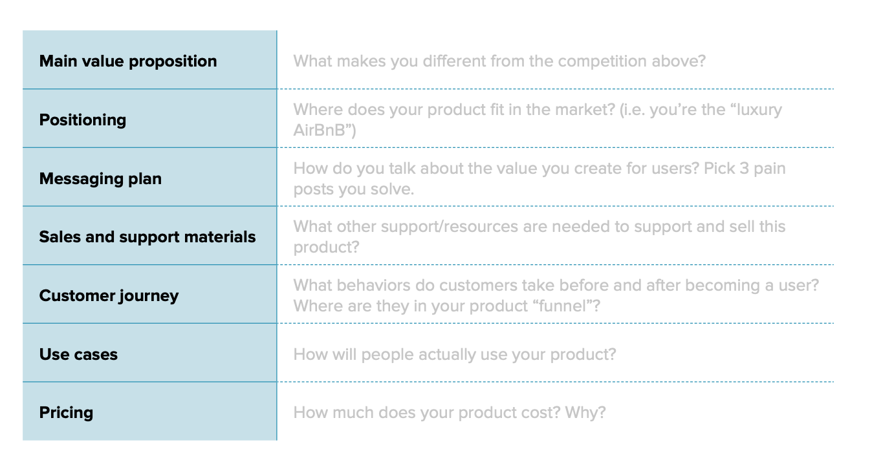Image resolution: width=872 pixels, height=460 pixels.
Task: Click the dashed divider below Positioning row
Action: pos(556,147)
